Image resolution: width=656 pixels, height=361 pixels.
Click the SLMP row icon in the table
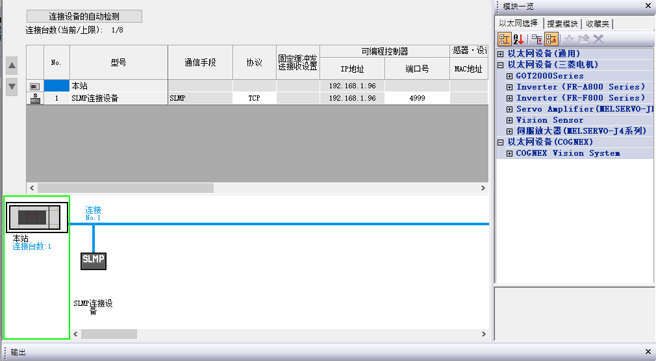click(x=35, y=98)
